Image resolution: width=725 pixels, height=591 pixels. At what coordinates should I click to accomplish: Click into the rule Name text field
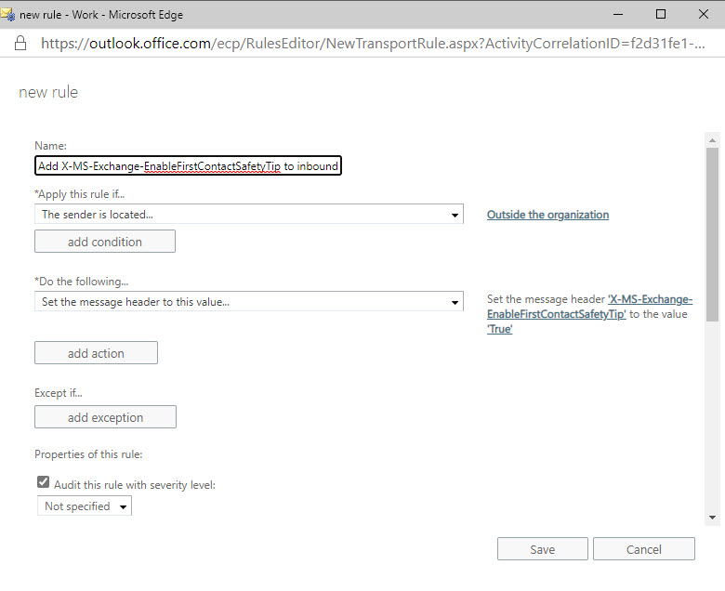click(x=188, y=166)
